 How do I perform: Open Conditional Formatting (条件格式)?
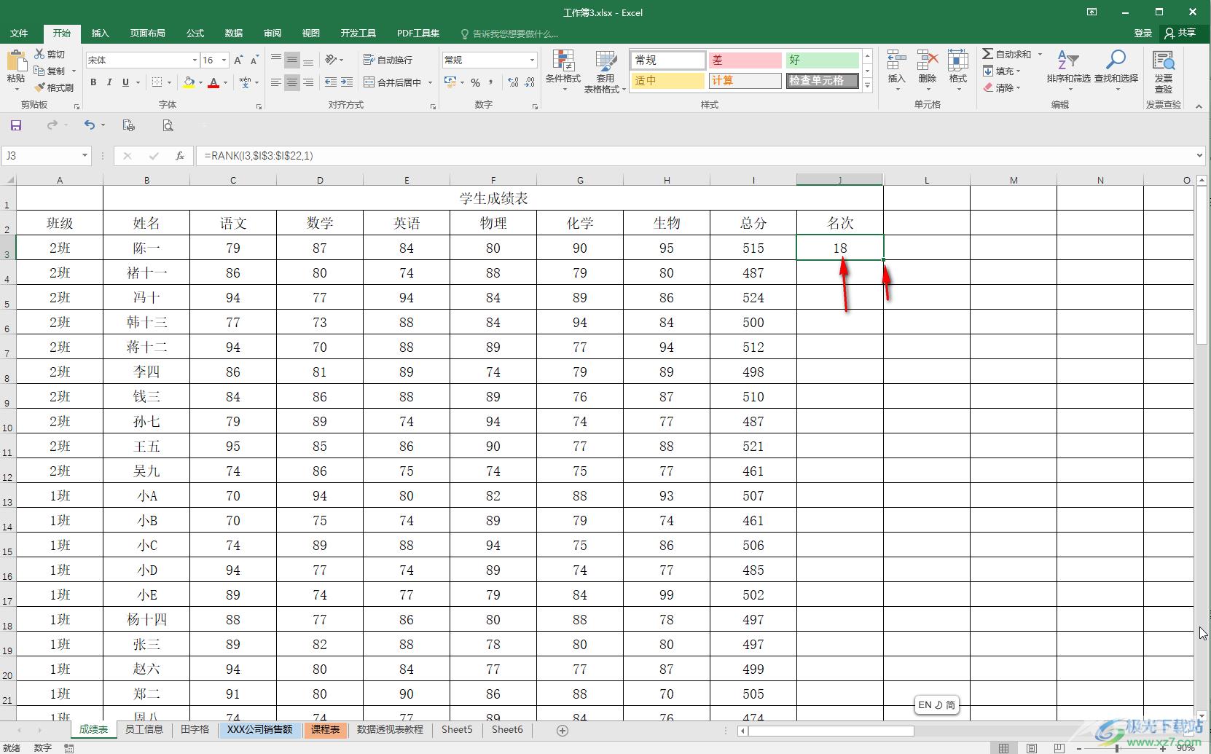(563, 71)
